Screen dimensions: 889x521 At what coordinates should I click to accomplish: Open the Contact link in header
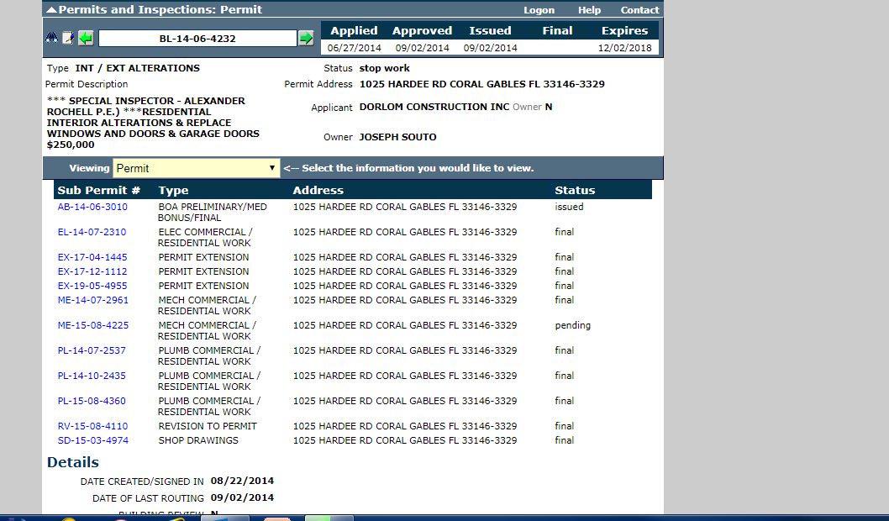tap(639, 10)
